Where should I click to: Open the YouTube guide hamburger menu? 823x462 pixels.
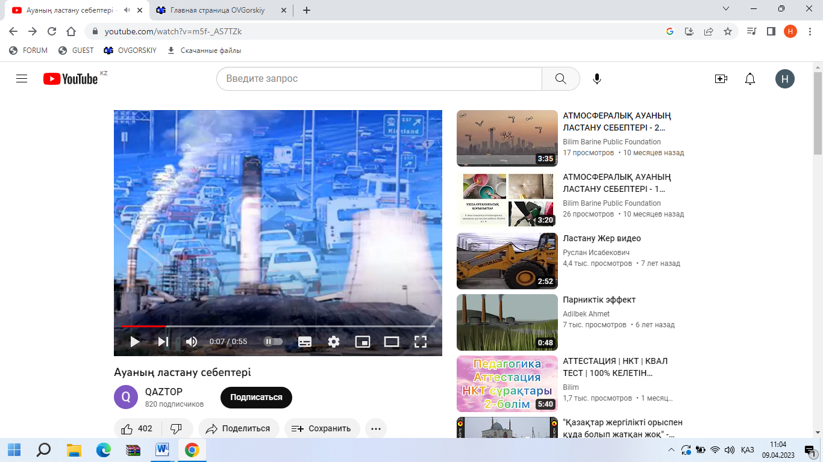(x=22, y=79)
